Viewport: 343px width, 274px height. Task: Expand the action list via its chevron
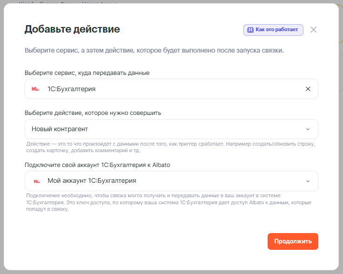tap(308, 129)
